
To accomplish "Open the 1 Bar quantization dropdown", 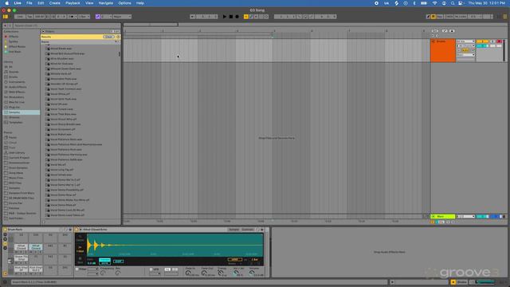I will (84, 17).
